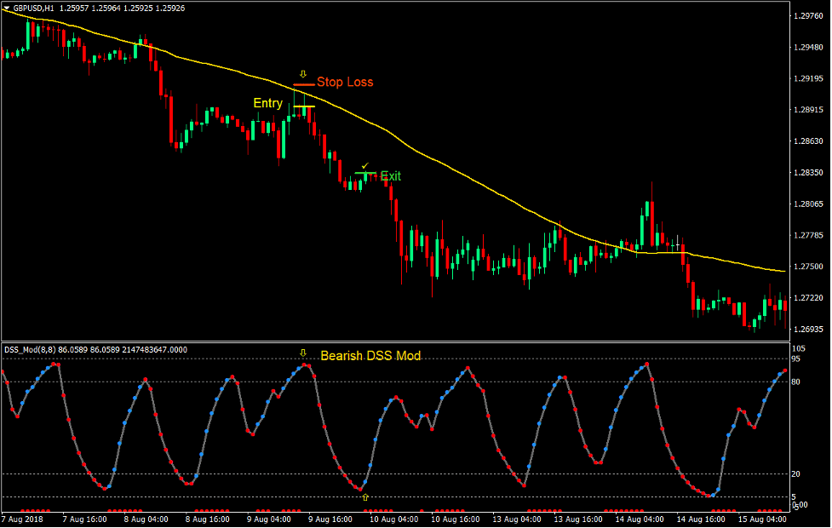This screenshot has width=832, height=528.
Task: Click the checkmark icon above Exit label
Action: click(x=364, y=166)
